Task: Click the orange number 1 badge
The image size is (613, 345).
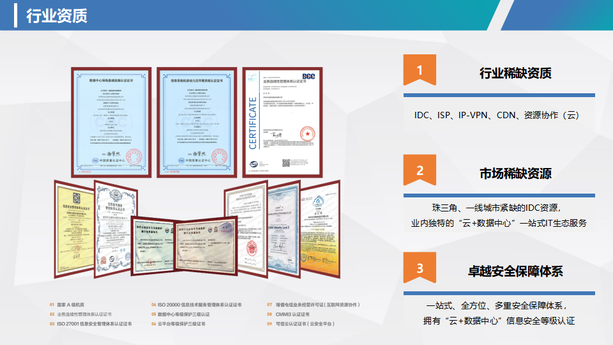Action: 419,70
